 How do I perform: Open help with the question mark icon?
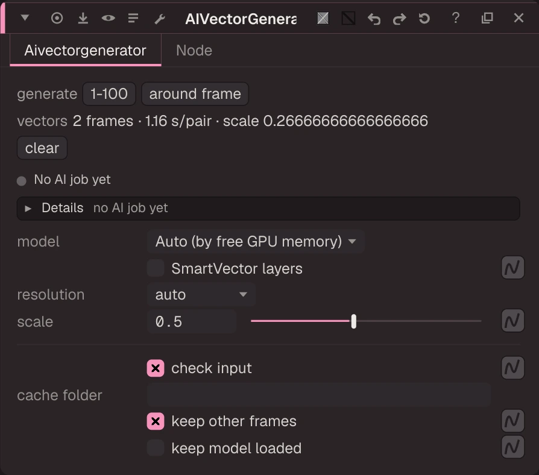point(455,18)
